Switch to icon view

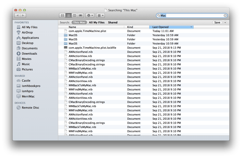coord(62,15)
